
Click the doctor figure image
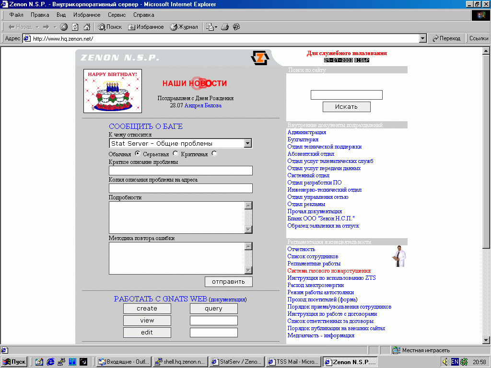point(399,256)
